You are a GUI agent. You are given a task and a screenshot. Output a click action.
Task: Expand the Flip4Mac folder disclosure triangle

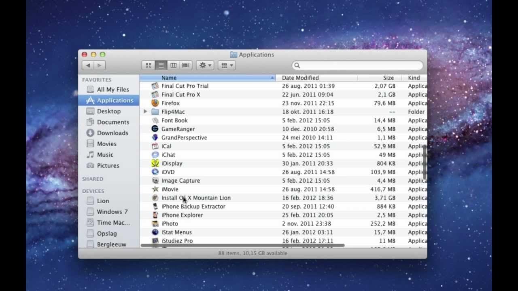click(x=145, y=112)
